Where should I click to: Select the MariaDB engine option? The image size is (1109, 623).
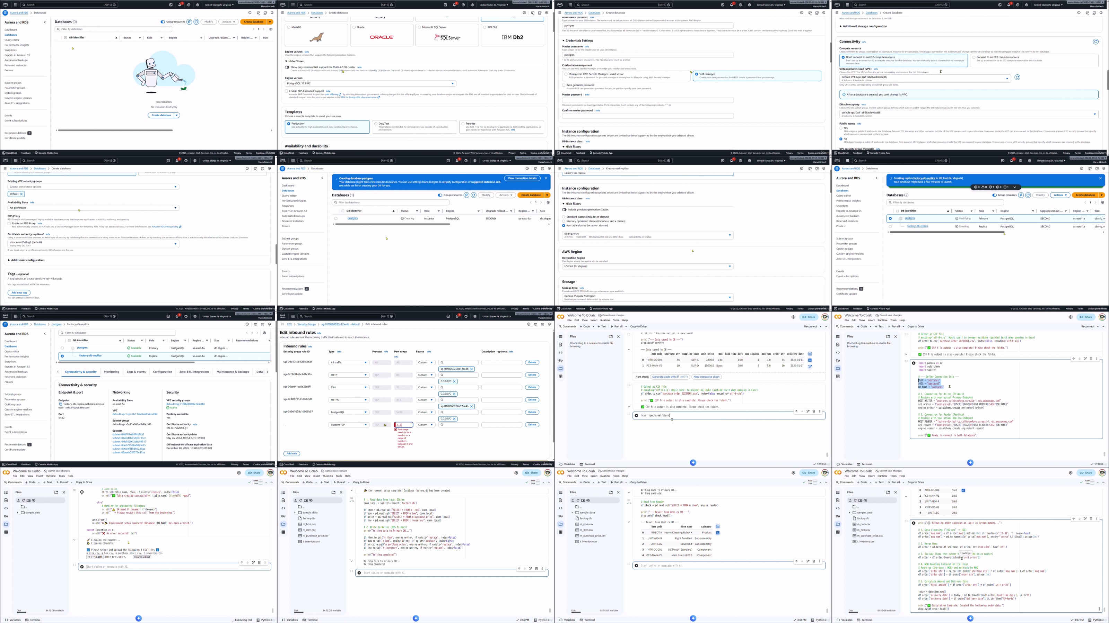coord(288,27)
